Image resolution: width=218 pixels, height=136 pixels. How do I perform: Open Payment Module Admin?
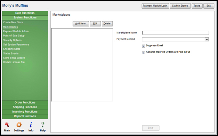(16, 31)
